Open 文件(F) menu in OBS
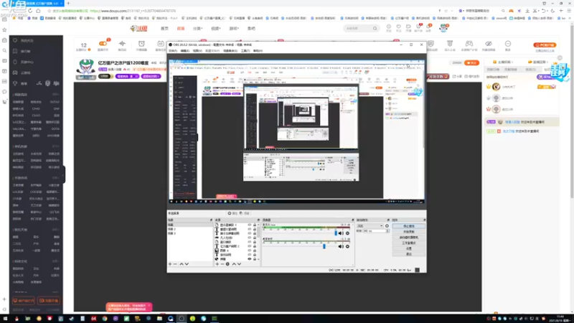The image size is (574, 323). (173, 51)
